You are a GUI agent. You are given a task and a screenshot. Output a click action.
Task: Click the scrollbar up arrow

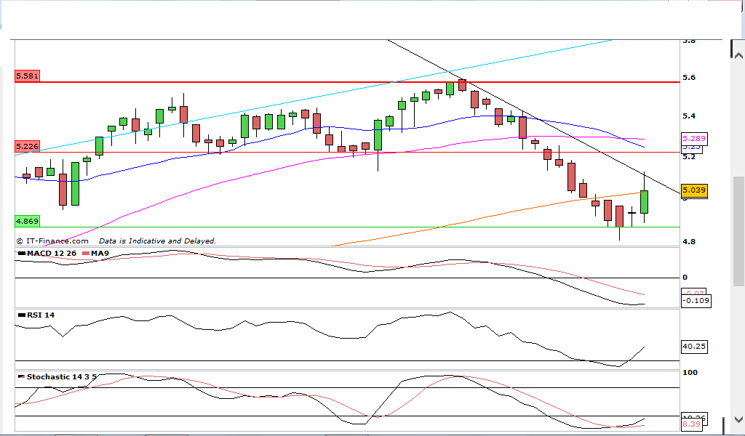click(x=738, y=55)
